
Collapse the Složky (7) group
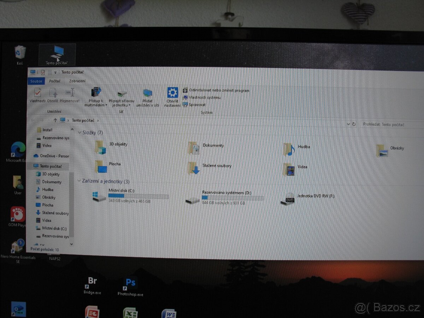click(79, 132)
